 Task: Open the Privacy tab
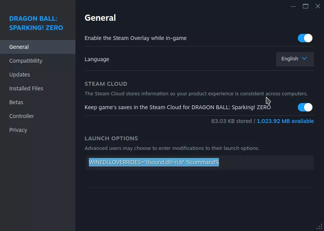(x=18, y=130)
